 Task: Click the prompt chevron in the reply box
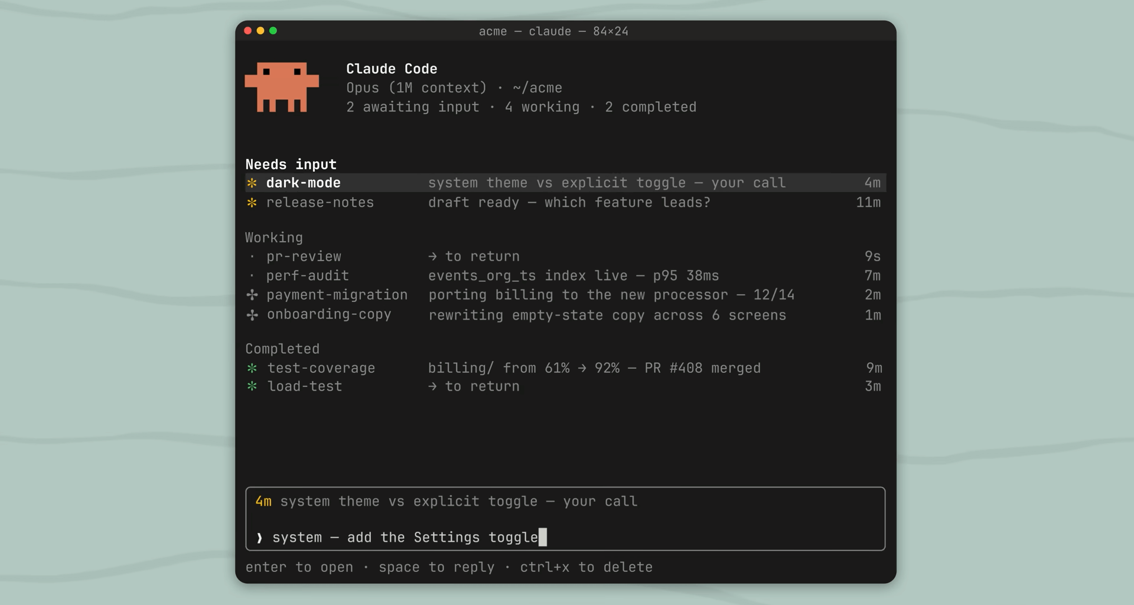(x=259, y=538)
